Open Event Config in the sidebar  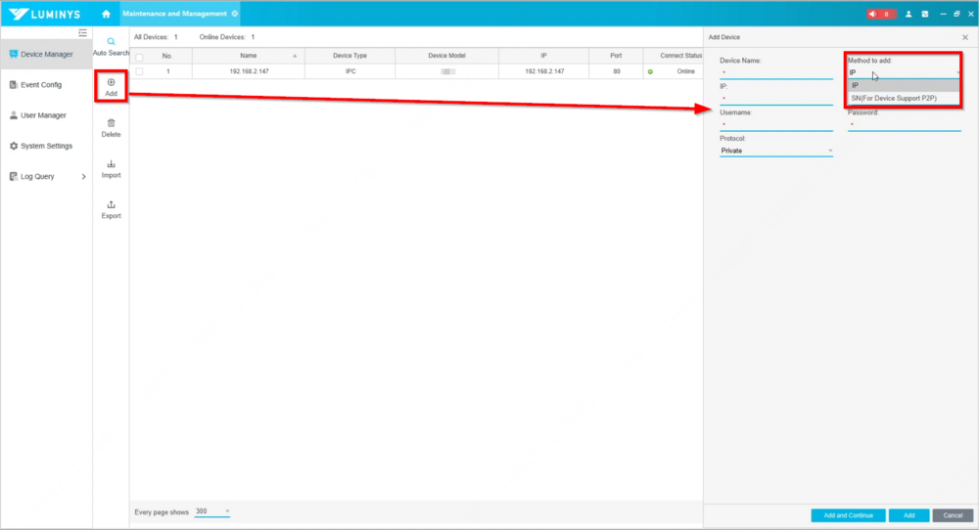(x=41, y=85)
